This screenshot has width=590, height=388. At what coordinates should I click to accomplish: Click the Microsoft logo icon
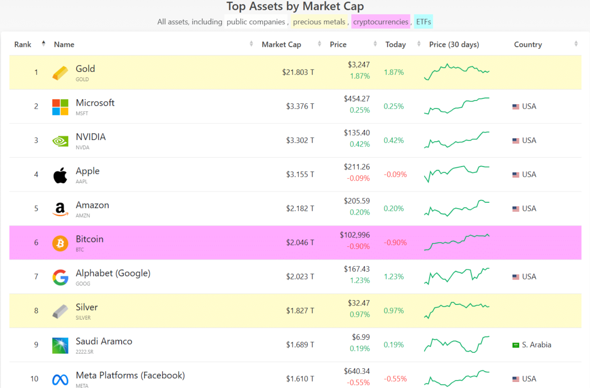tap(60, 107)
